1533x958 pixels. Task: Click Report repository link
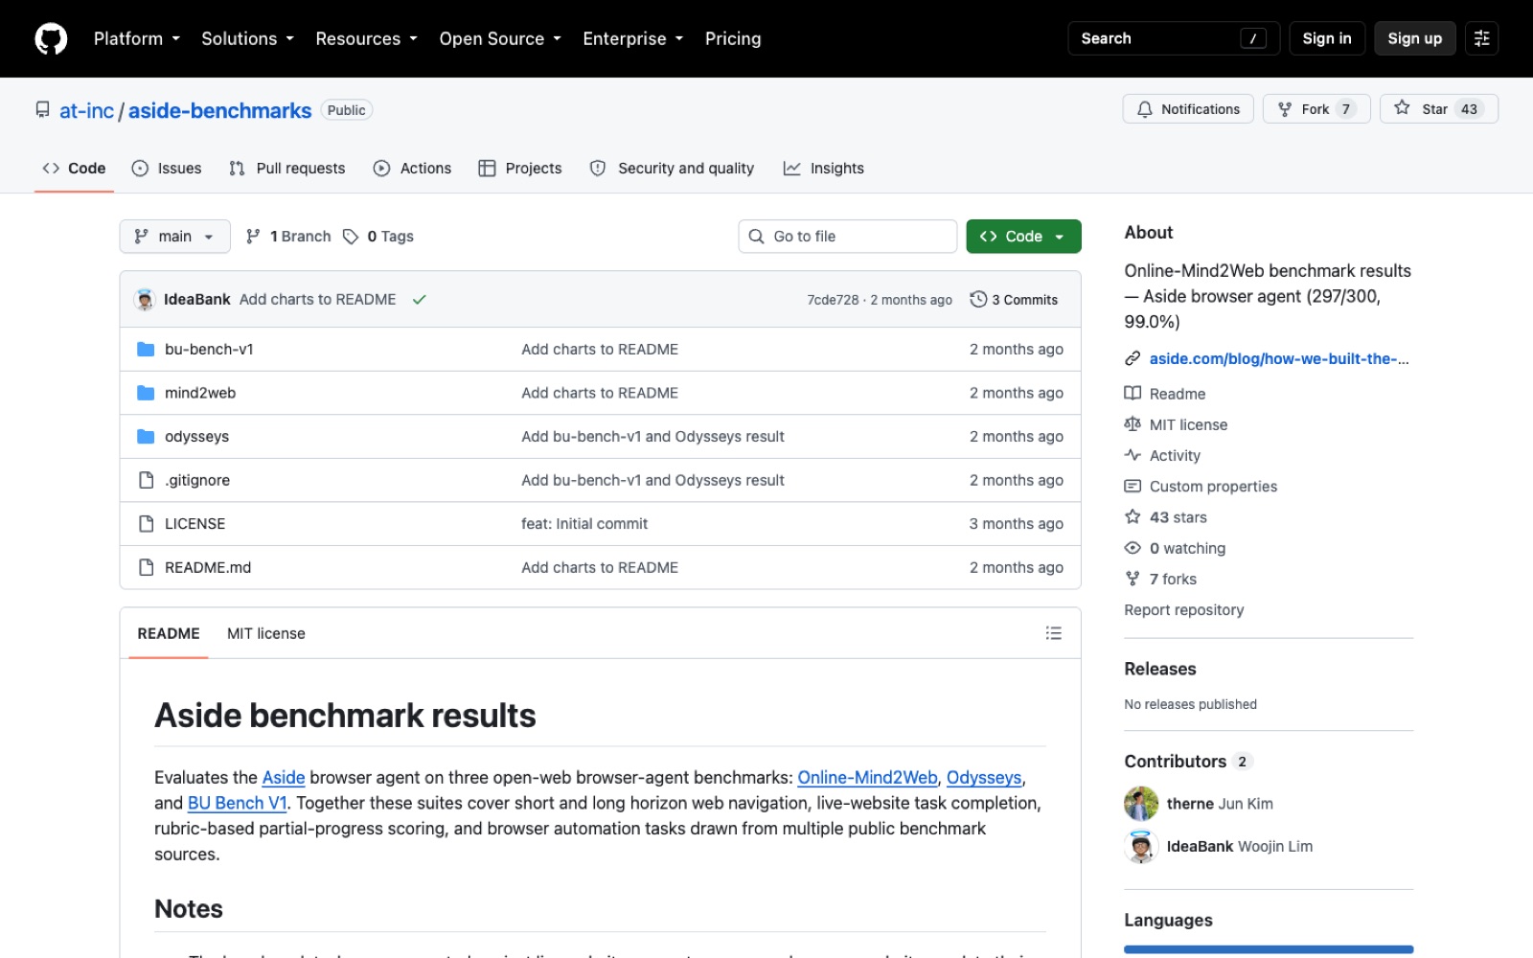coord(1184,610)
